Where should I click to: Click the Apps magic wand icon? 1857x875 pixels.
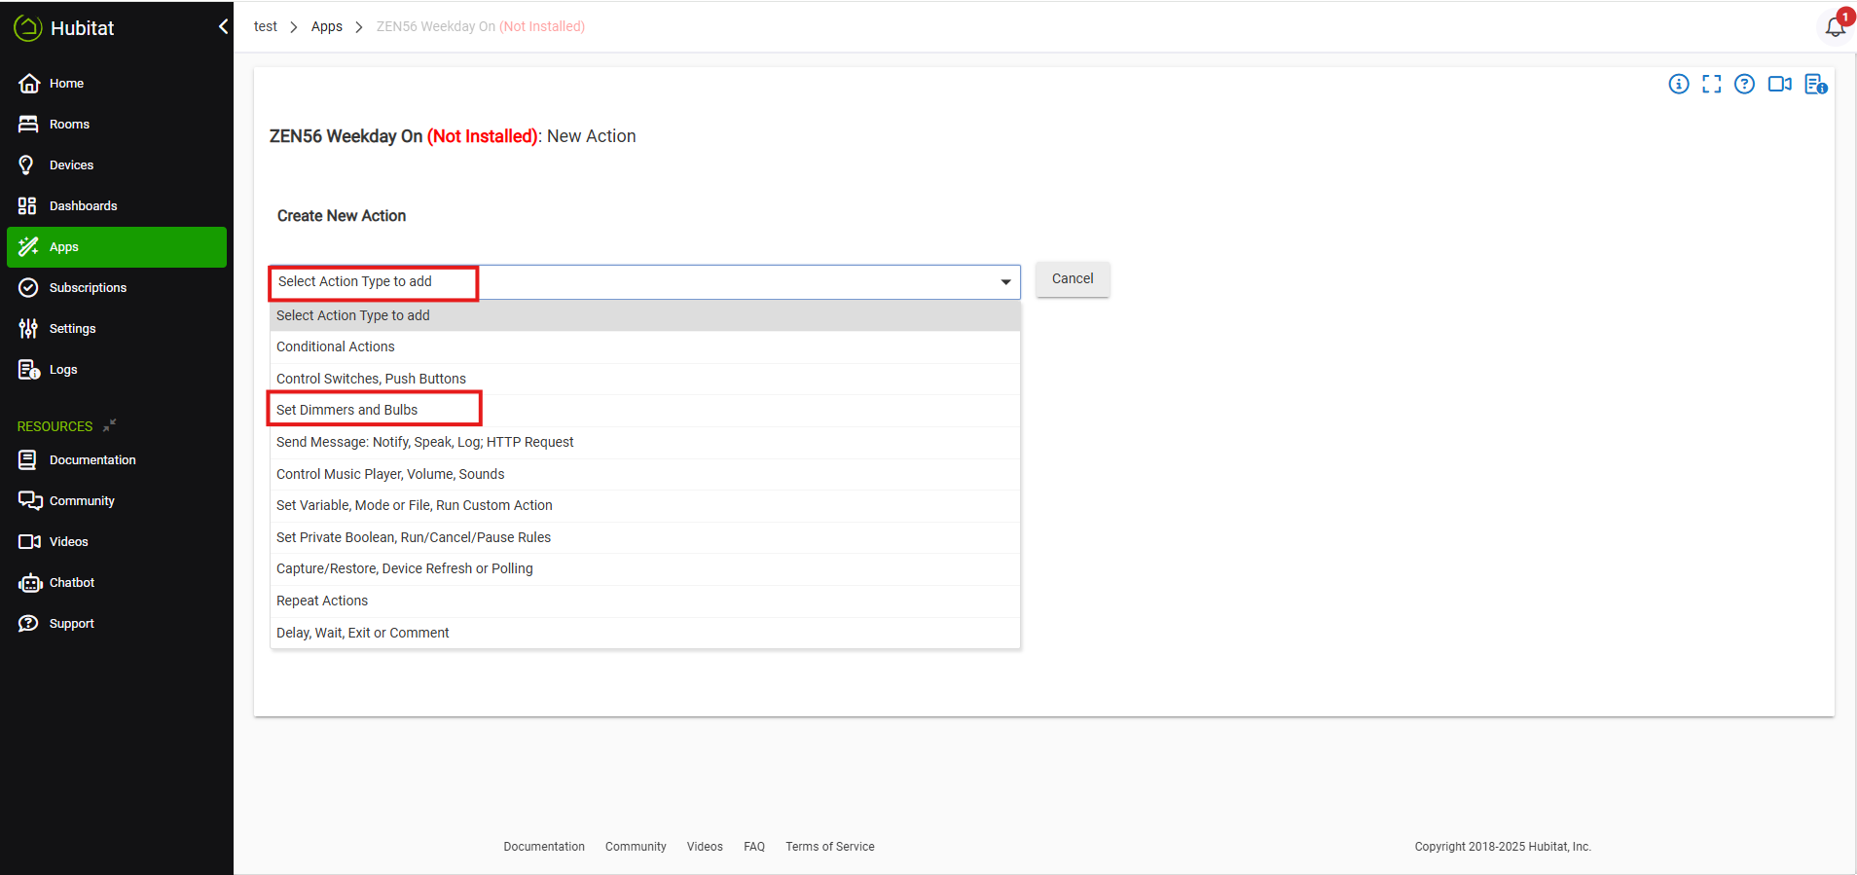click(28, 247)
